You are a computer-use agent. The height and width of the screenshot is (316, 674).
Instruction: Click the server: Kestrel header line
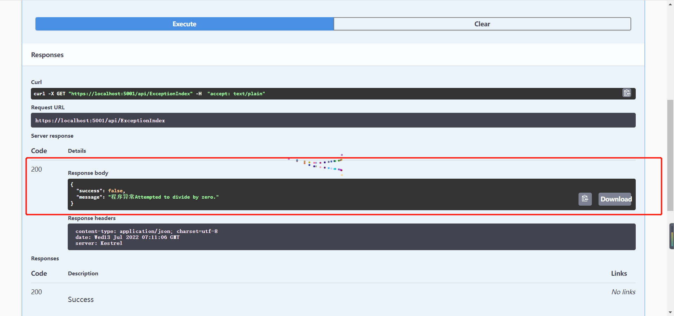(x=99, y=243)
